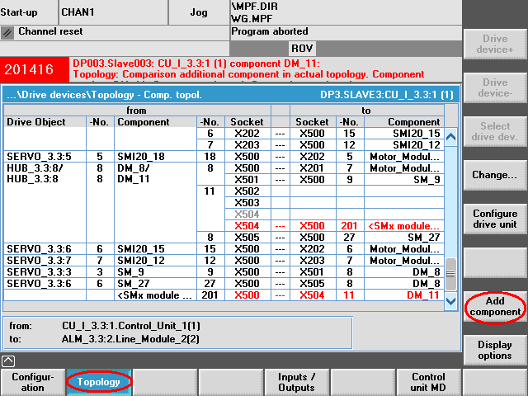The image size is (528, 396).
Task: Select the SMI20_15 from-component cell
Action: [x=155, y=249]
